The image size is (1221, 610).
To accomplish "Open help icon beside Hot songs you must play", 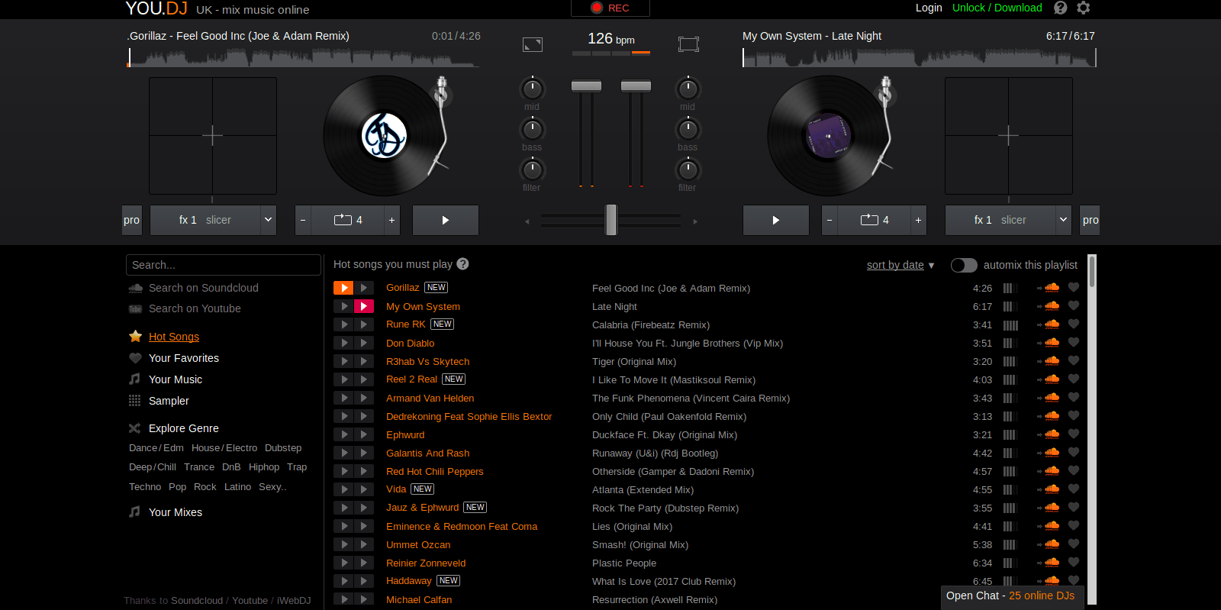I will 462,264.
